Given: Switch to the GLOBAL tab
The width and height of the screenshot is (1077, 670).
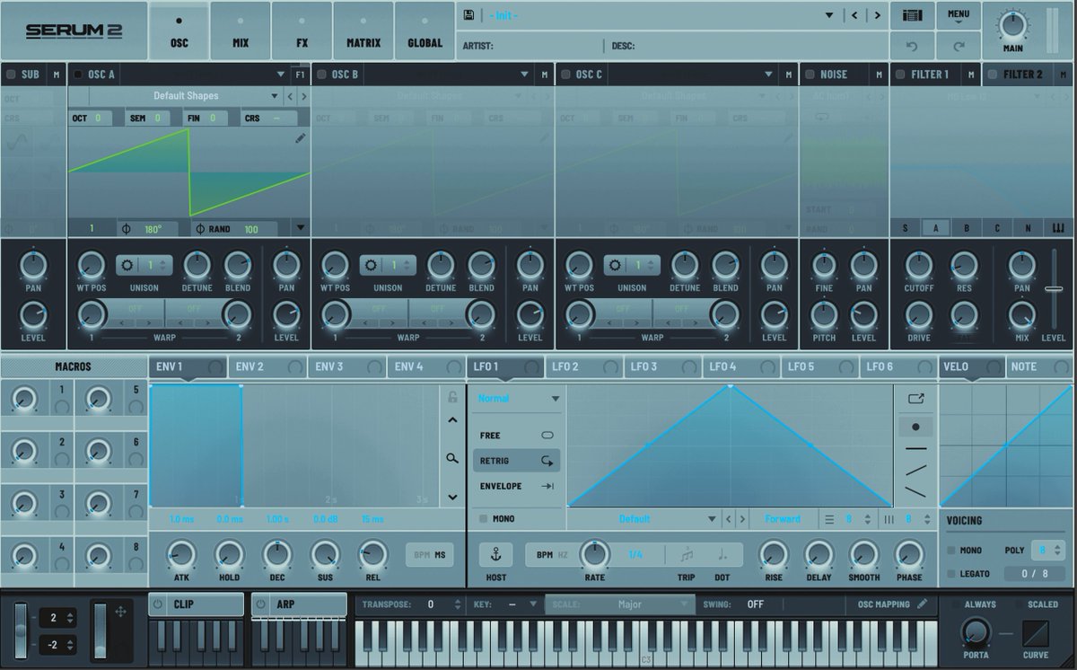Looking at the screenshot, I should pyautogui.click(x=425, y=31).
